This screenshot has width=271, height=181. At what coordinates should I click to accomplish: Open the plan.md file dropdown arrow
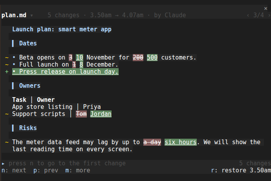click(32, 16)
